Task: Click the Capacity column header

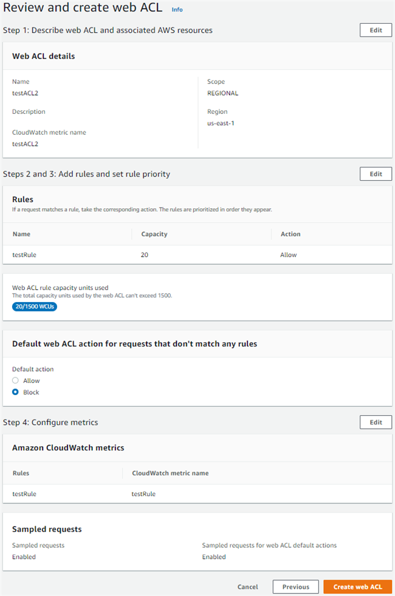Action: [154, 234]
